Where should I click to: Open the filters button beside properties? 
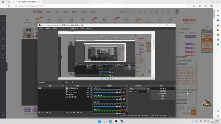tap(74, 82)
